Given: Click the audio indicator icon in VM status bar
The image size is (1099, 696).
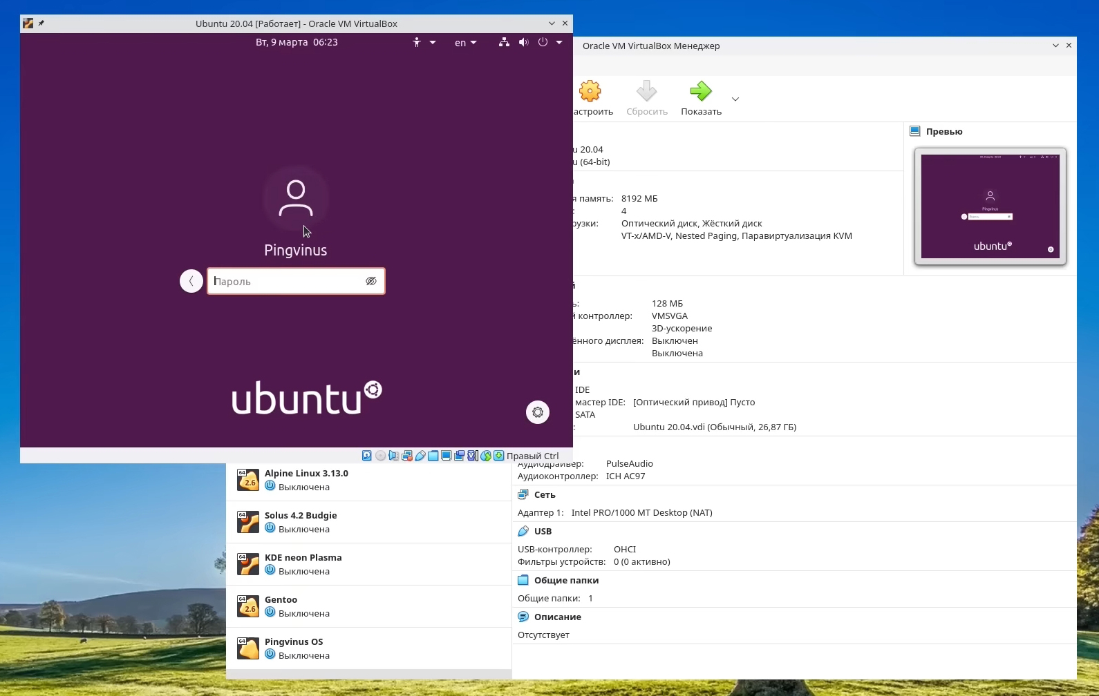Looking at the screenshot, I should (393, 456).
